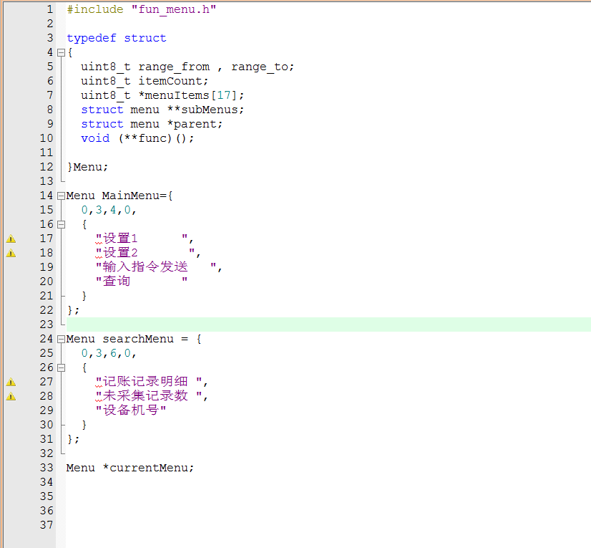Collapse the MainMenu definition at line 14
Screen dimensions: 591x548
(62, 196)
